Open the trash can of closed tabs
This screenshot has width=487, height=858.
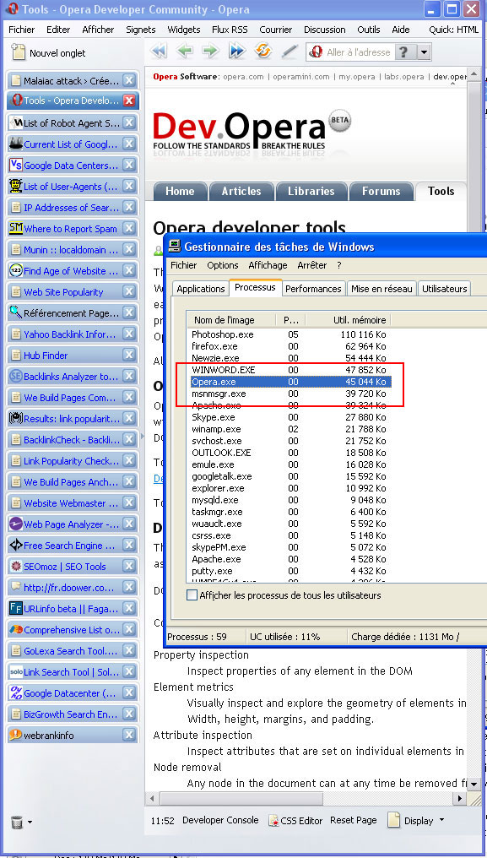click(x=17, y=823)
